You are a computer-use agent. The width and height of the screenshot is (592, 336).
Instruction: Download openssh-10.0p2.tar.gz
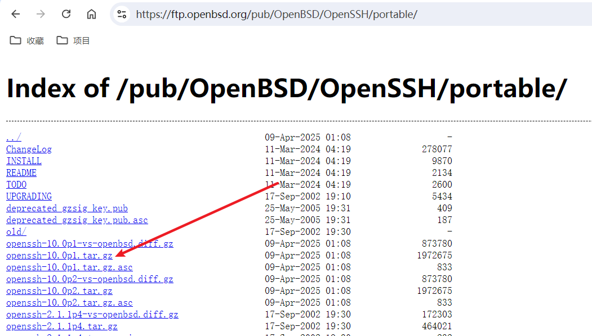pos(59,291)
